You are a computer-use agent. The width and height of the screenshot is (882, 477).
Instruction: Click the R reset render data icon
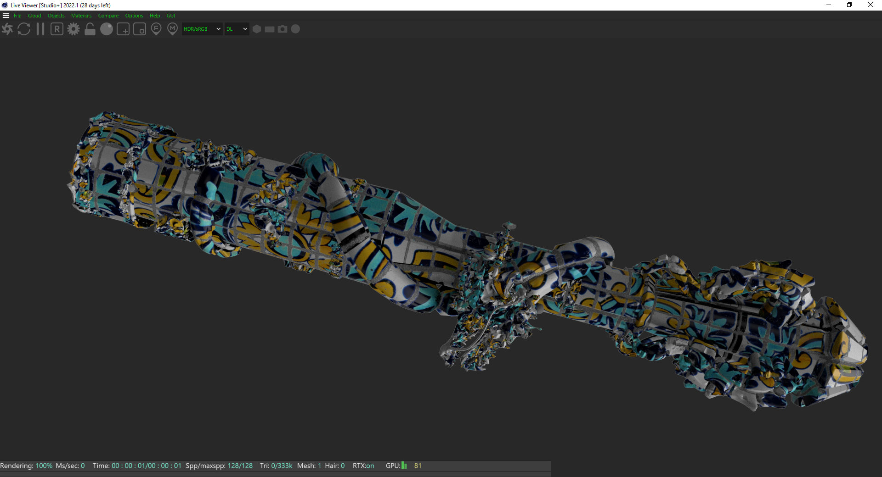[57, 29]
